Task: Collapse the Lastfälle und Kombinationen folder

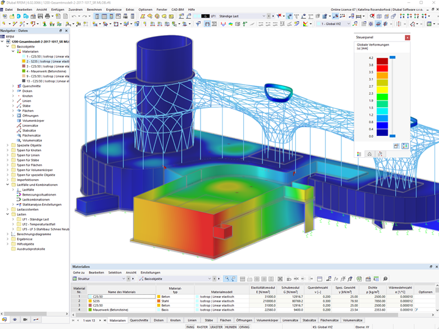Action: pyautogui.click(x=7, y=185)
